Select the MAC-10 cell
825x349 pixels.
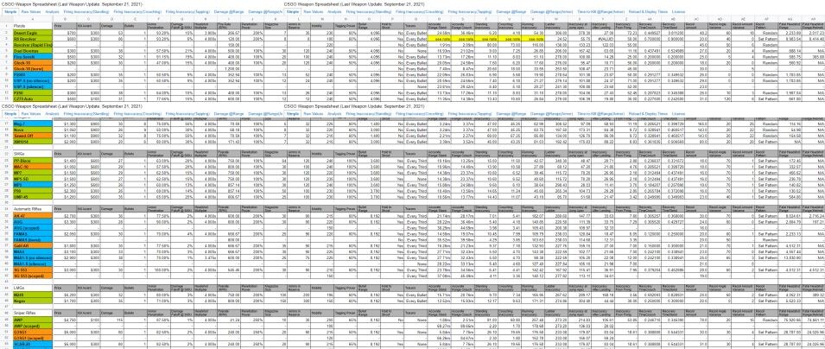coord(32,166)
